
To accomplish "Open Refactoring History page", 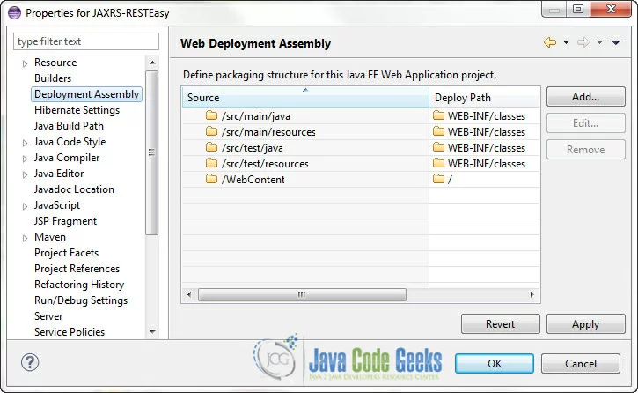I will pyautogui.click(x=79, y=285).
